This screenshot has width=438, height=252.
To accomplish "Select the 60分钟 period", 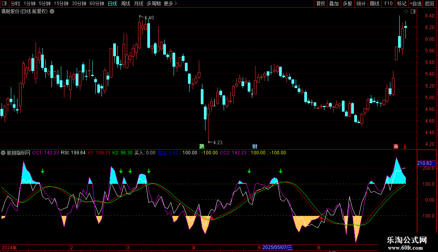I will pos(97,3).
